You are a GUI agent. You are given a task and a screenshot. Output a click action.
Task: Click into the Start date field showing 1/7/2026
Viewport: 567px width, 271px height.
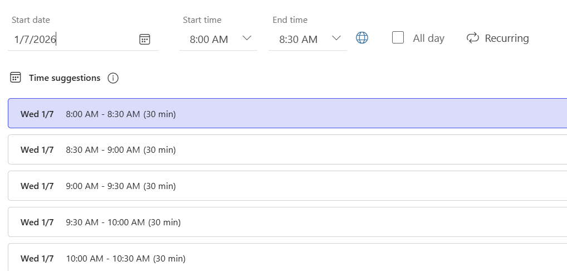72,40
